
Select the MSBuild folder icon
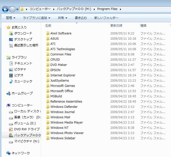[48, 96]
